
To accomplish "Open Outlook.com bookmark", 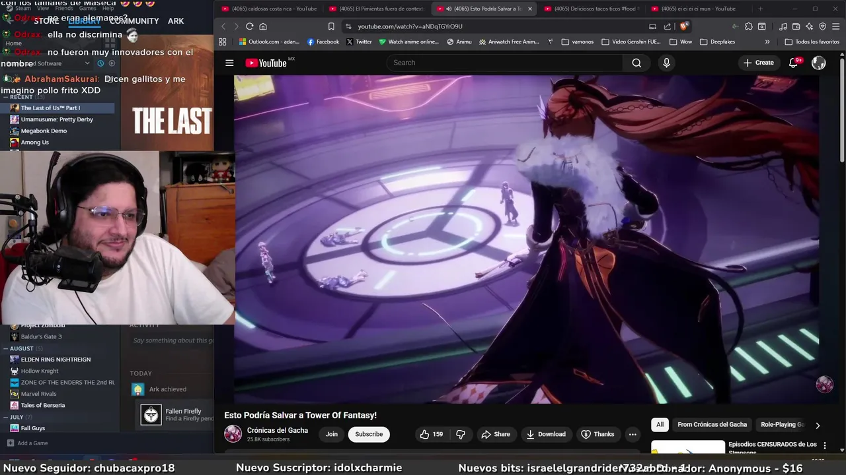I will [269, 42].
